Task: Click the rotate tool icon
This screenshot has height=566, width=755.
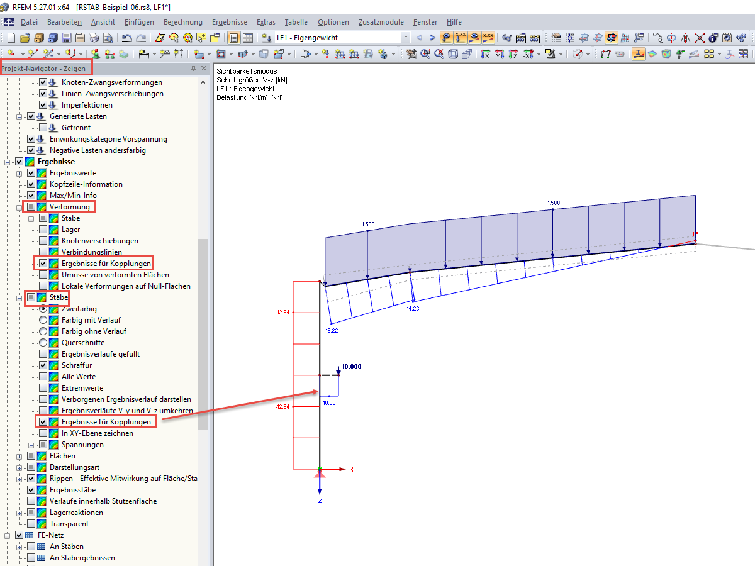Action: 671,38
